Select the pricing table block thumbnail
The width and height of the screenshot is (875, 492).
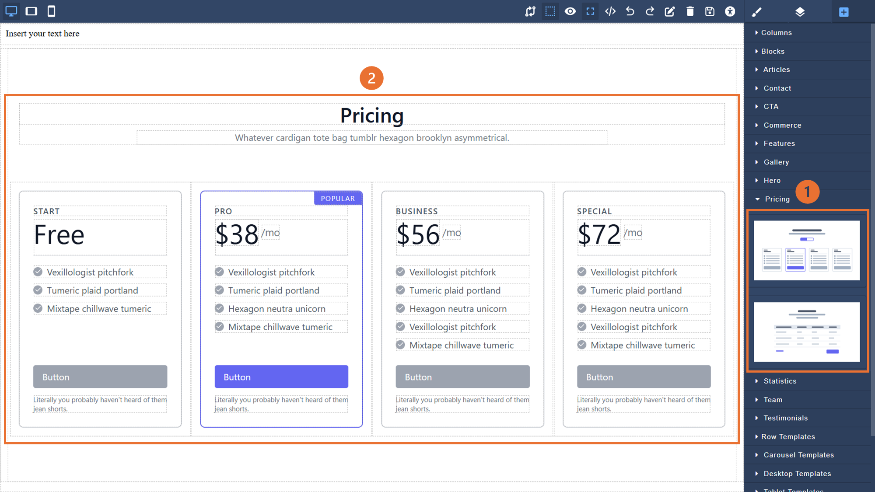coord(807,332)
